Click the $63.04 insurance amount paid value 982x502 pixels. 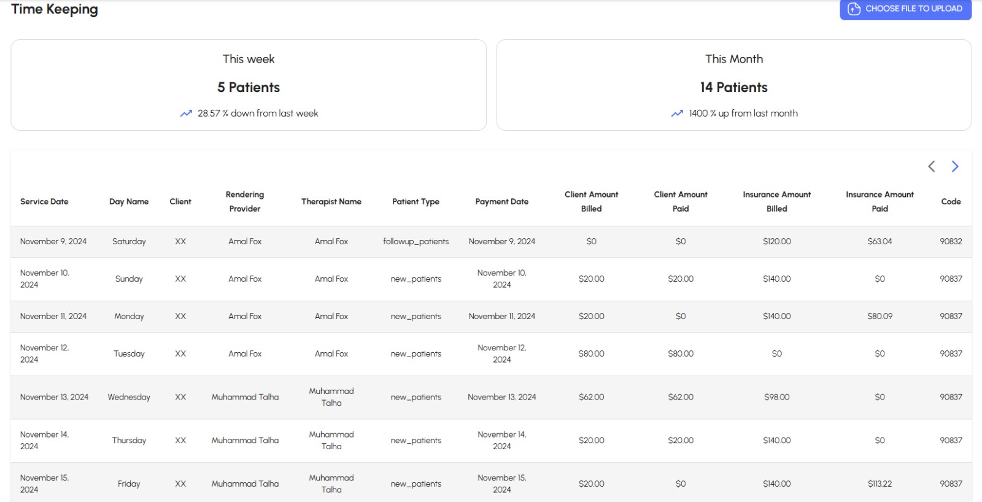point(880,241)
